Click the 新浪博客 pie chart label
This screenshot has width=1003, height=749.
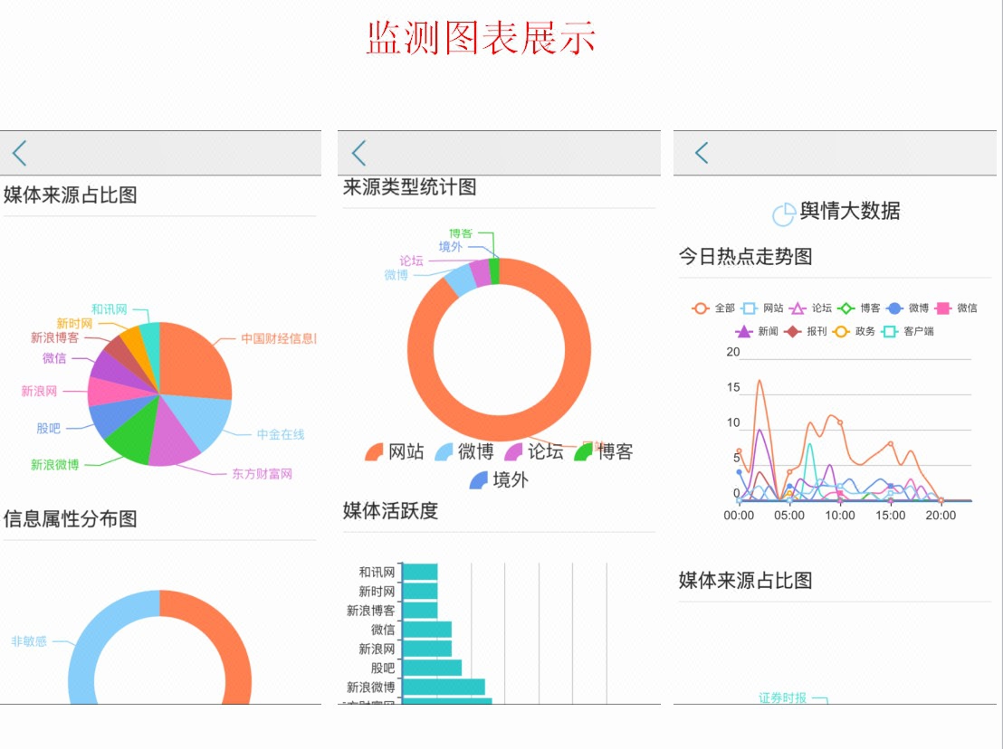tap(55, 337)
